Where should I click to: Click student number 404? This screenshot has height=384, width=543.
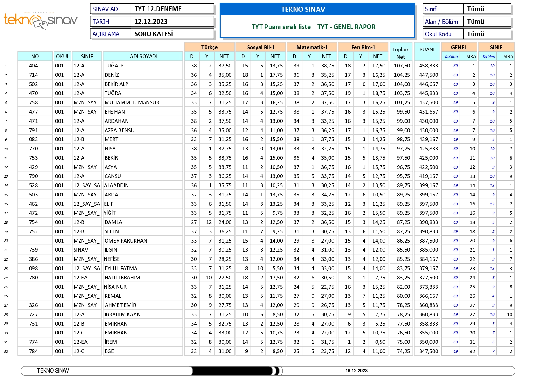(33, 66)
